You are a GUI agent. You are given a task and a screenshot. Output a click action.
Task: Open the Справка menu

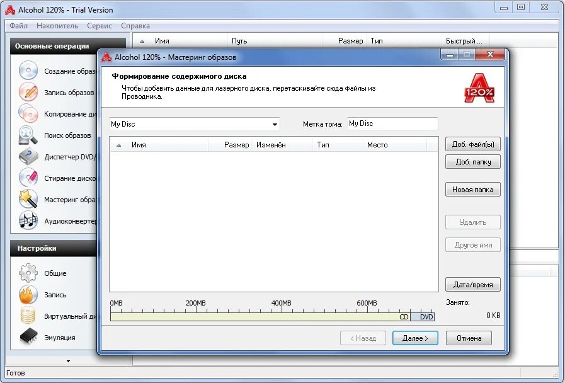(x=135, y=26)
